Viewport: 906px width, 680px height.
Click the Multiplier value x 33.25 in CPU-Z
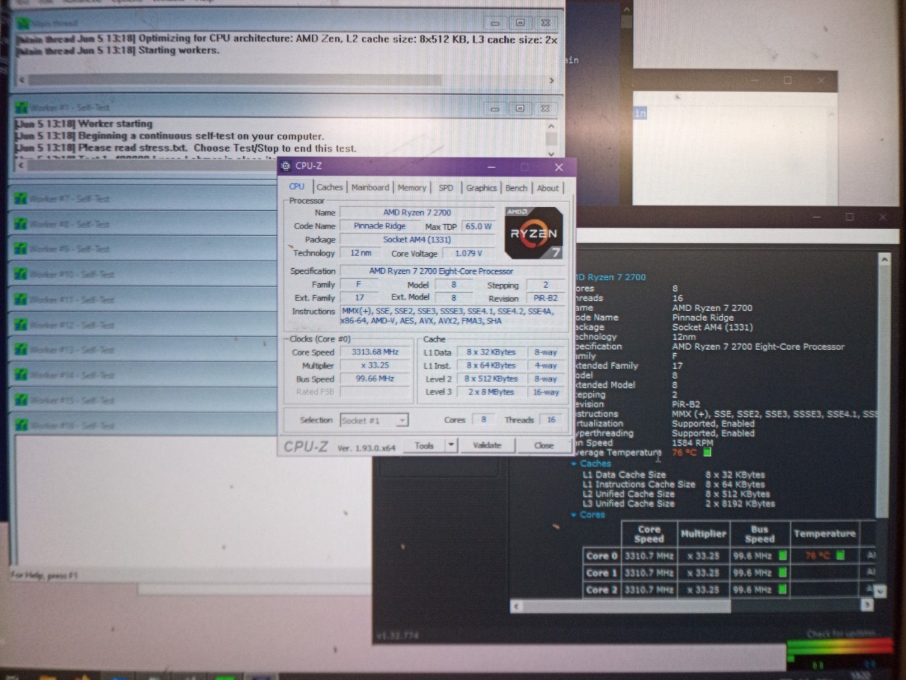[376, 365]
